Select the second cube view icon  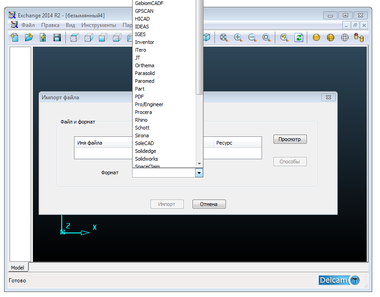tap(89, 38)
